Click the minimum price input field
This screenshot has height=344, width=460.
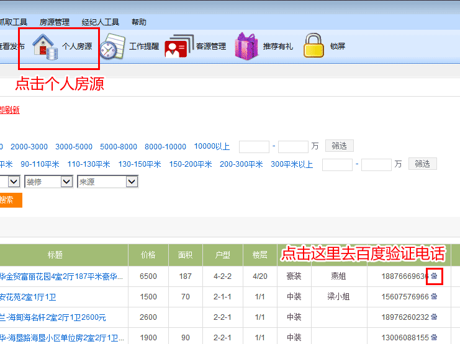[254, 147]
